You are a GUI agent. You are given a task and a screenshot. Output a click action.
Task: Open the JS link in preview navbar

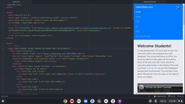[137, 27]
